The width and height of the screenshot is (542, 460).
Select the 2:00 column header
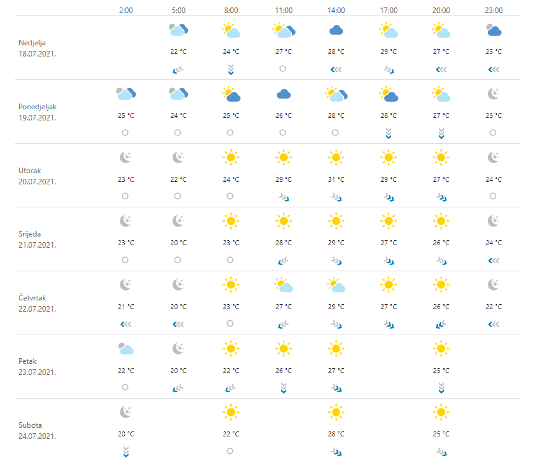[125, 10]
